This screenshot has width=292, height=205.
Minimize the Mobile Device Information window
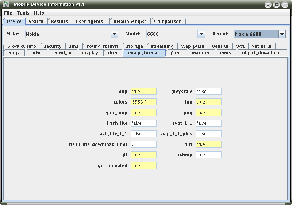(x=268, y=5)
